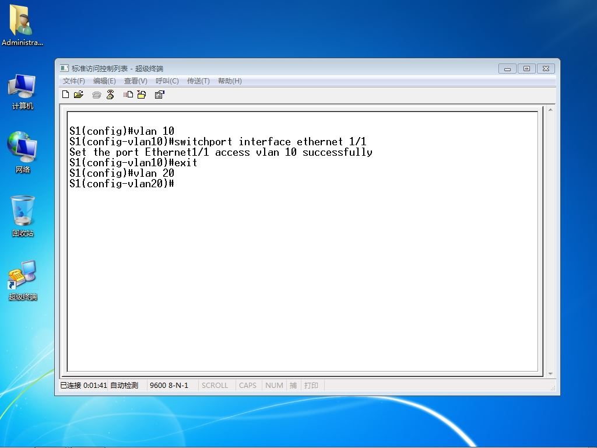Click the 'S1(config-vlan10)#exit' line
This screenshot has height=448, width=597.
pos(134,163)
